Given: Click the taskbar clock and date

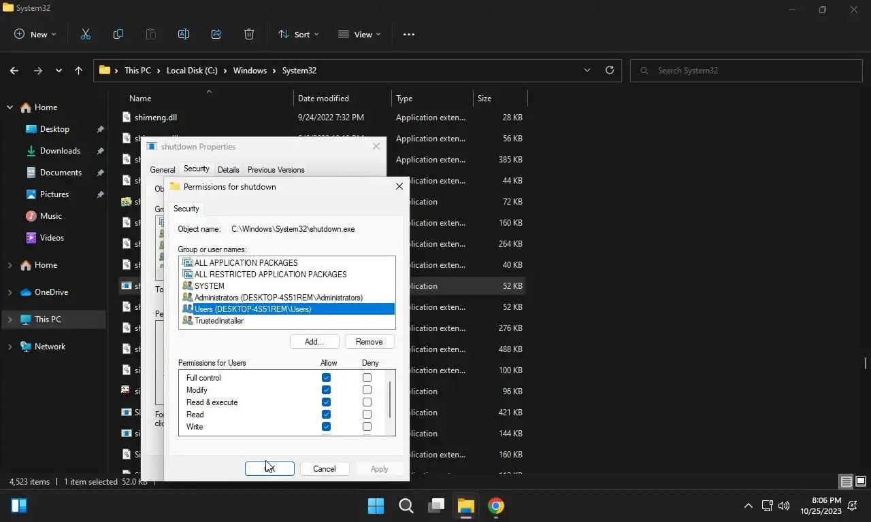Looking at the screenshot, I should [821, 506].
